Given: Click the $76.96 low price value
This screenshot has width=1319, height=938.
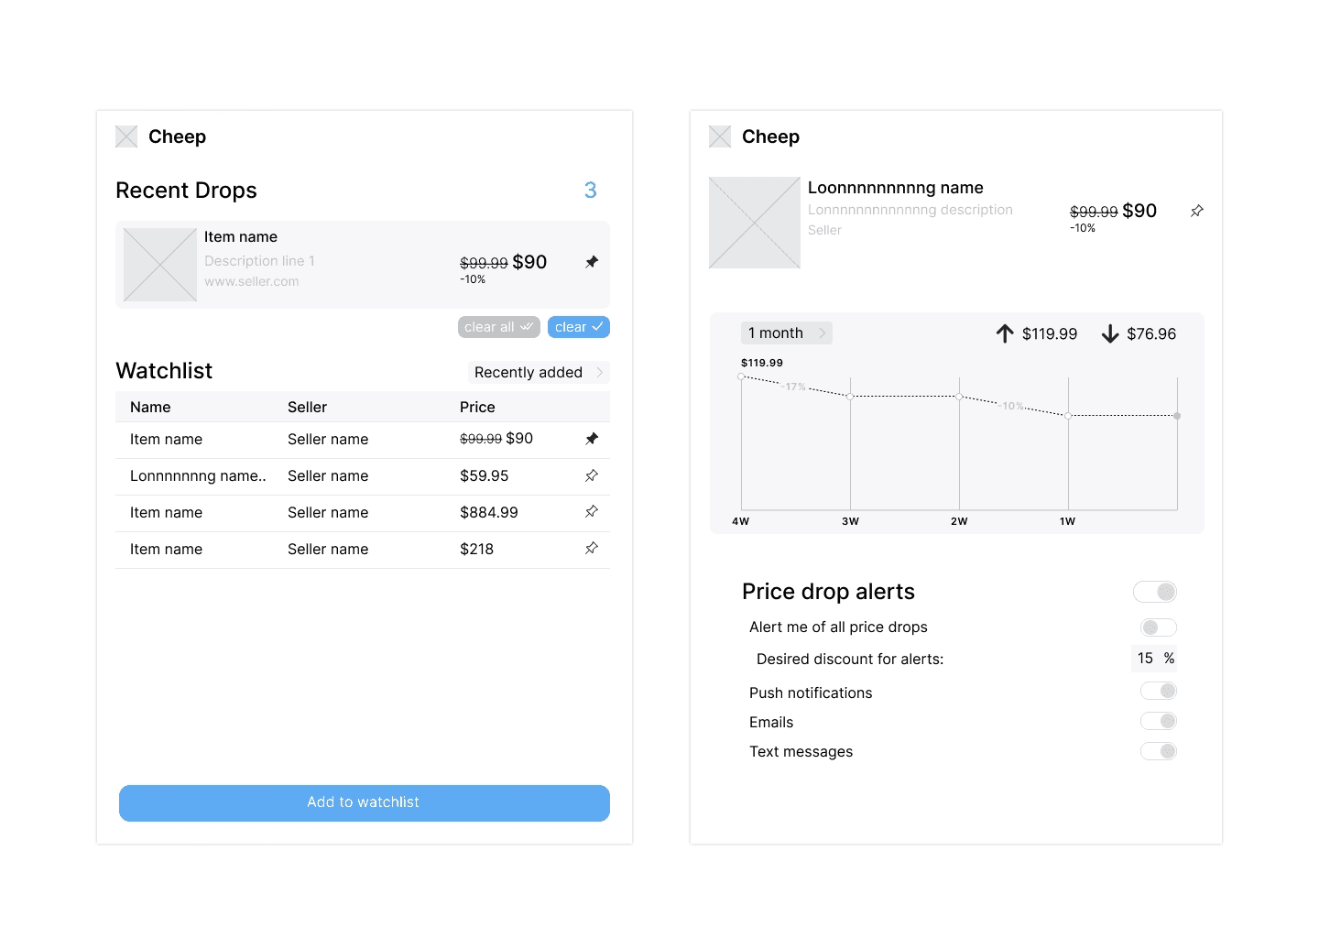Looking at the screenshot, I should coord(1151,334).
